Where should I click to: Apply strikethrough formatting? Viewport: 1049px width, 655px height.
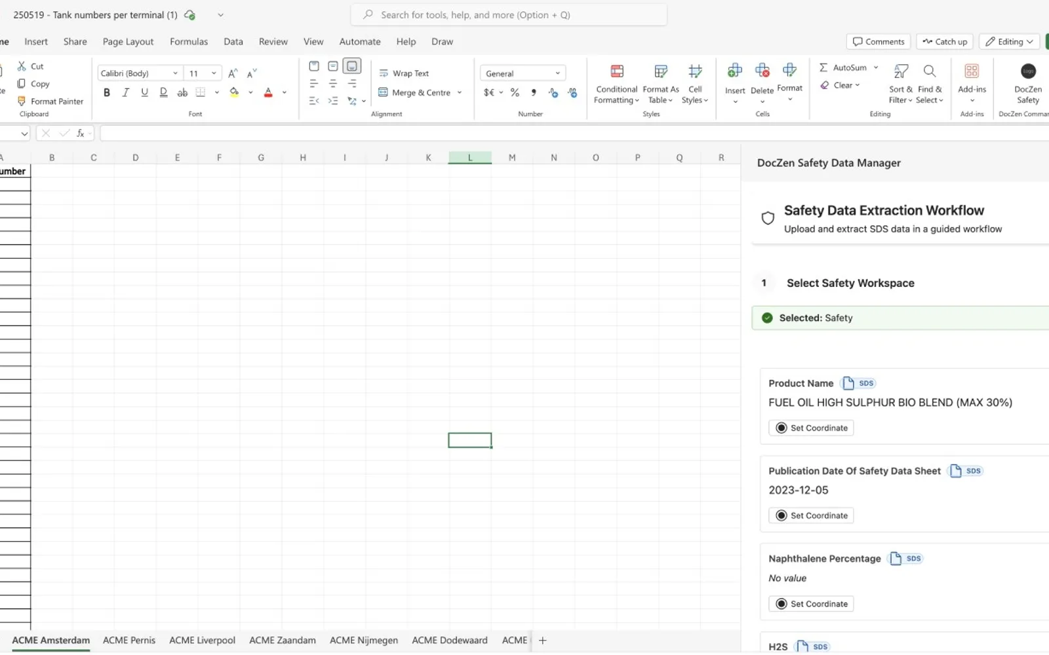(182, 92)
